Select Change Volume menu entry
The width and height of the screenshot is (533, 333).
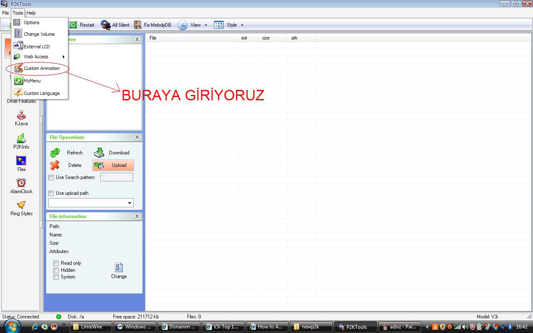[40, 34]
